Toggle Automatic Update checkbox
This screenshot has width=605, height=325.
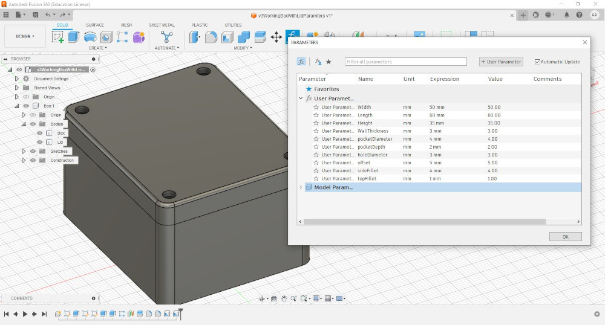point(537,62)
